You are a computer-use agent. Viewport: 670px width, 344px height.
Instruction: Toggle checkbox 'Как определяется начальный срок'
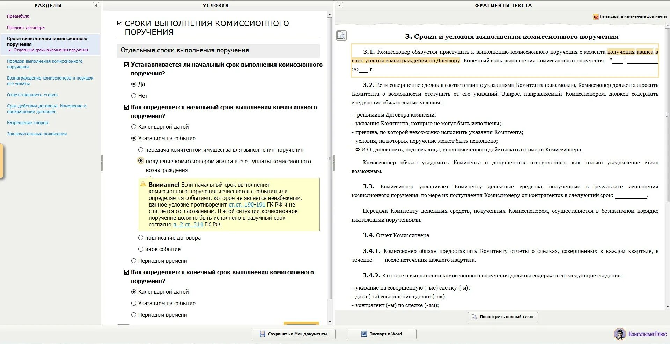126,107
